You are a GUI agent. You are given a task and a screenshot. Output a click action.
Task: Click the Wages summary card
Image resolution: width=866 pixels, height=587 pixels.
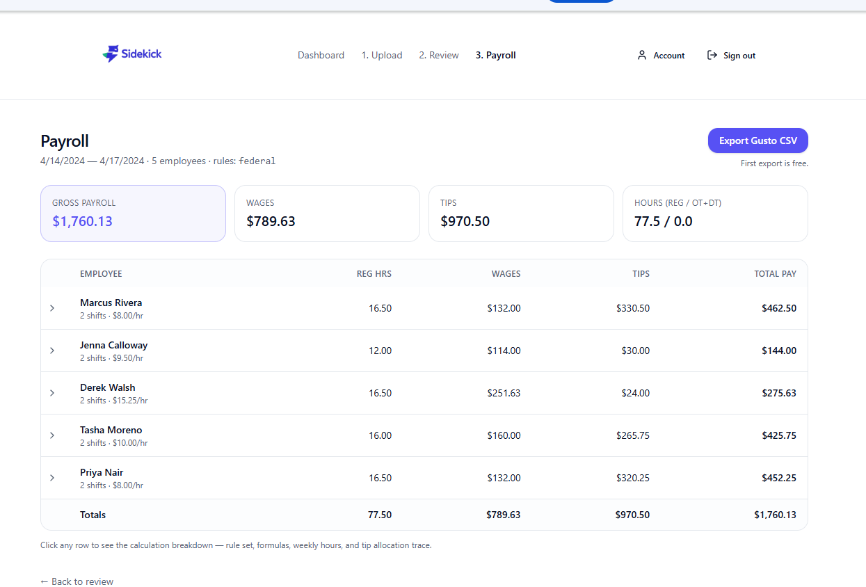[327, 214]
